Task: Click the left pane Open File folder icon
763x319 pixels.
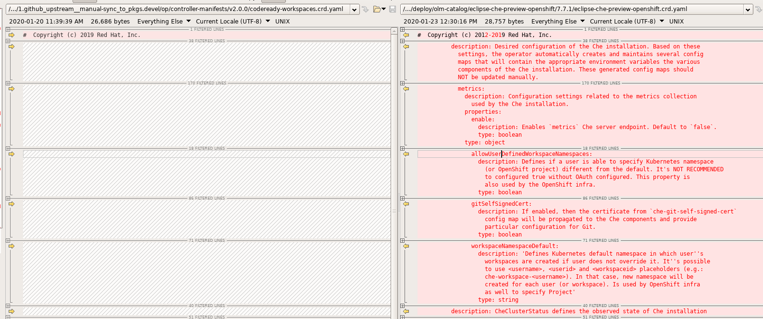Action: tap(377, 9)
